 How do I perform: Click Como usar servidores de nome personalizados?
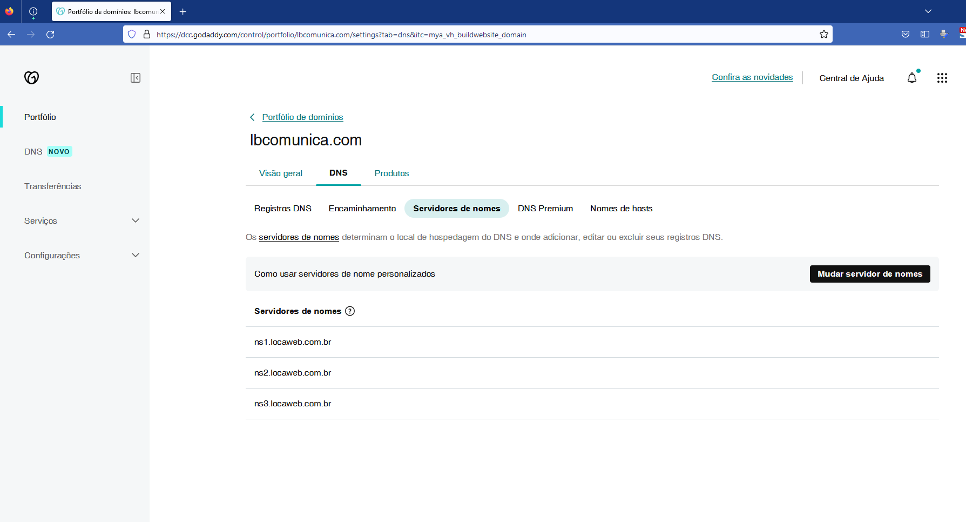pos(344,274)
